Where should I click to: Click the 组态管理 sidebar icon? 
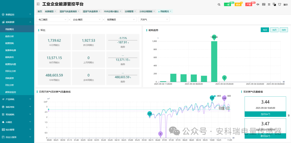click(3, 130)
